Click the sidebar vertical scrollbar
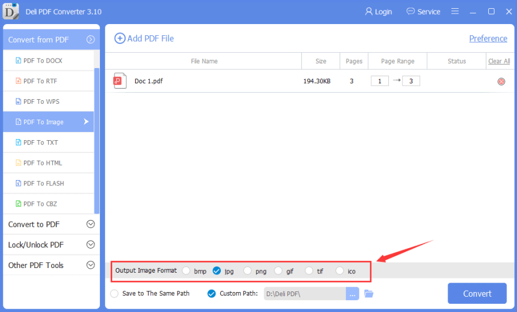Image resolution: width=517 pixels, height=312 pixels. click(x=96, y=141)
